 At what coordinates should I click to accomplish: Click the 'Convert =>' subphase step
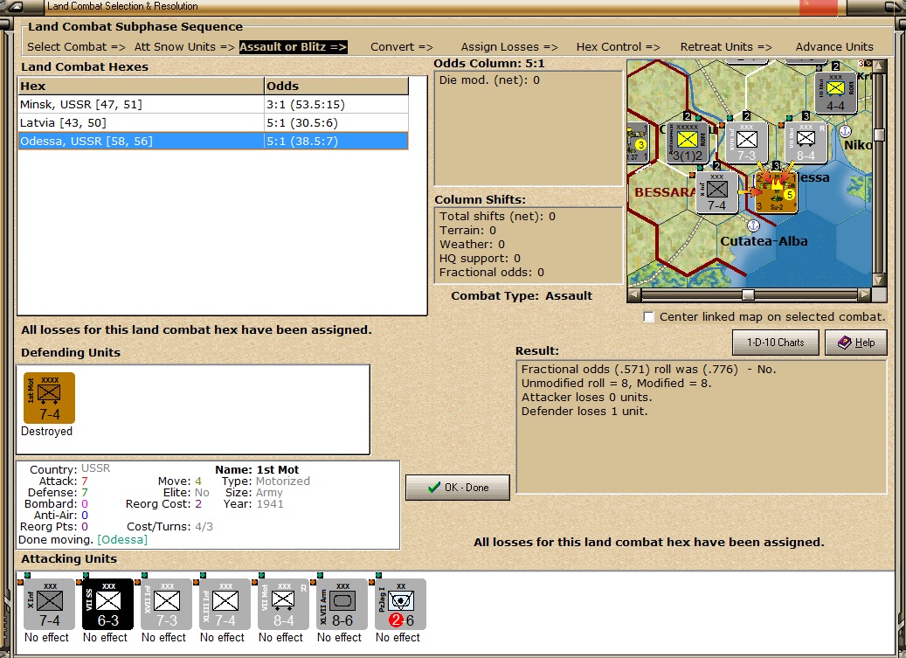[x=402, y=47]
